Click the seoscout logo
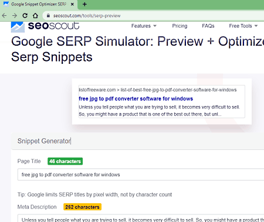 point(45,26)
